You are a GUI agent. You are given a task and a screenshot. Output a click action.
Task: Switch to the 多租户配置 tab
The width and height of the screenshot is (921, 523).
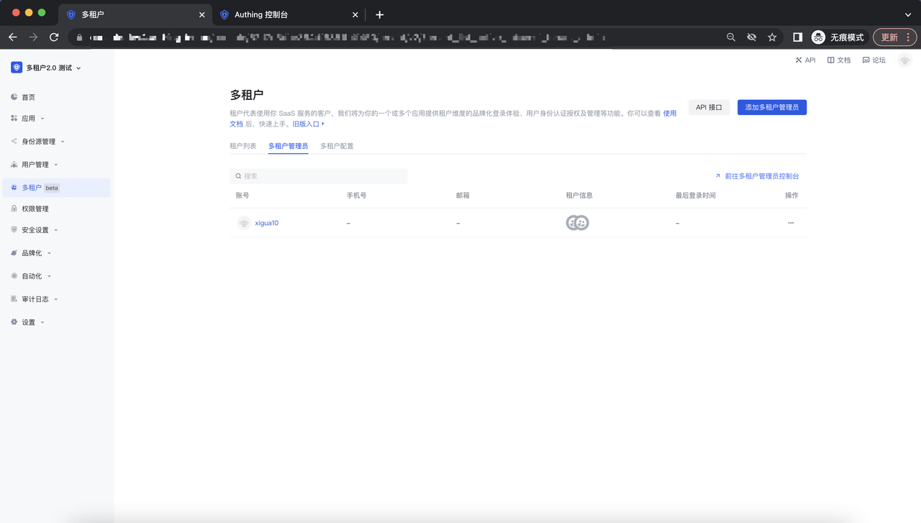point(337,146)
